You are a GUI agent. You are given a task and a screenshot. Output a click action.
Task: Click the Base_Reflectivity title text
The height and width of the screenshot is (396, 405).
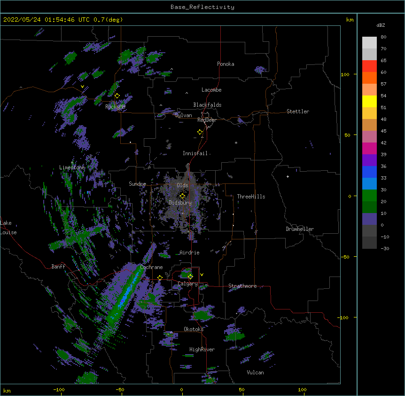click(202, 7)
